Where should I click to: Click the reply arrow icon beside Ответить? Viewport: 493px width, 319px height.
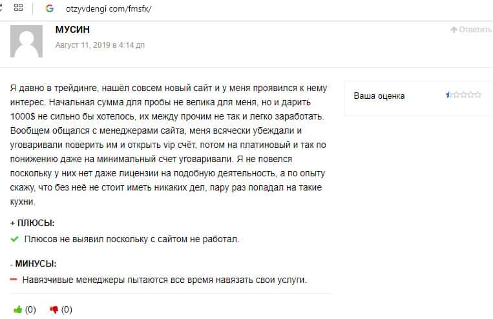tap(454, 30)
